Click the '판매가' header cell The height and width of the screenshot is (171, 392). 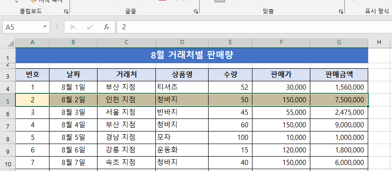281,74
